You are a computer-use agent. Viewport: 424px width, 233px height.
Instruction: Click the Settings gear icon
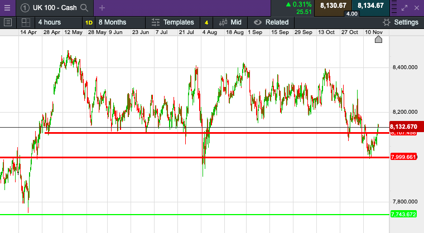click(x=387, y=22)
